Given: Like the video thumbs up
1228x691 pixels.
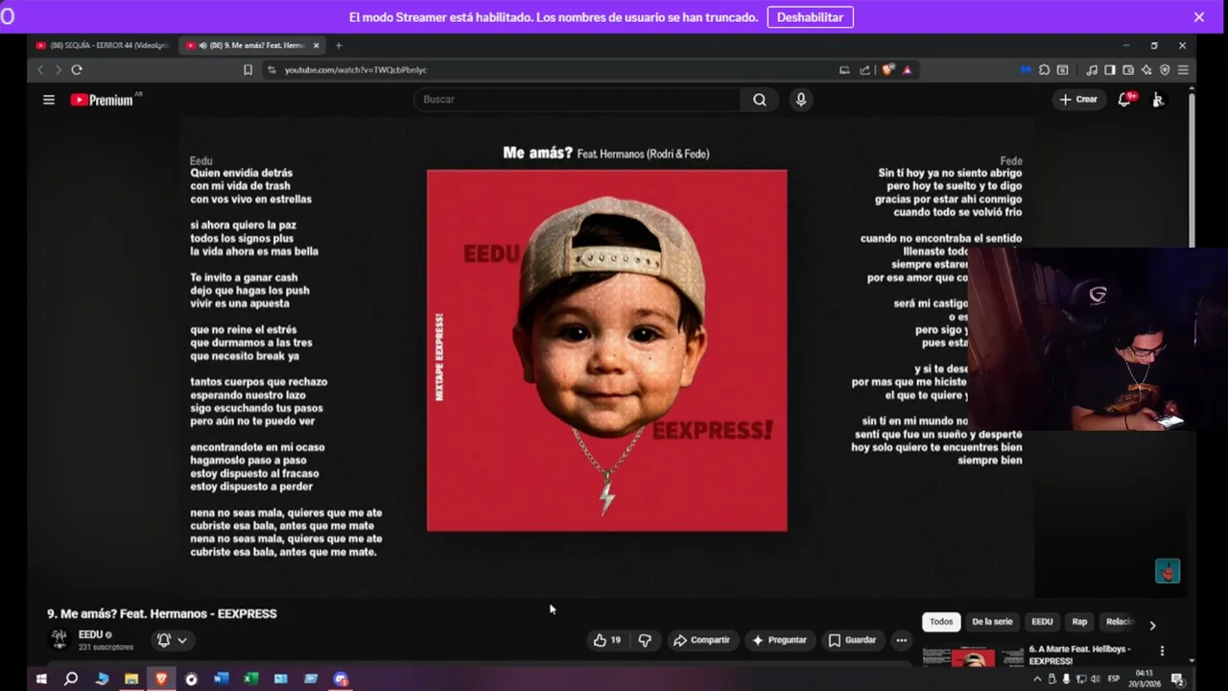Looking at the screenshot, I should tap(606, 640).
